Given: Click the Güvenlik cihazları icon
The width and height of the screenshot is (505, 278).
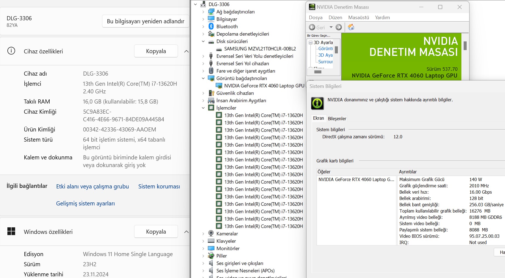Looking at the screenshot, I should [x=211, y=93].
